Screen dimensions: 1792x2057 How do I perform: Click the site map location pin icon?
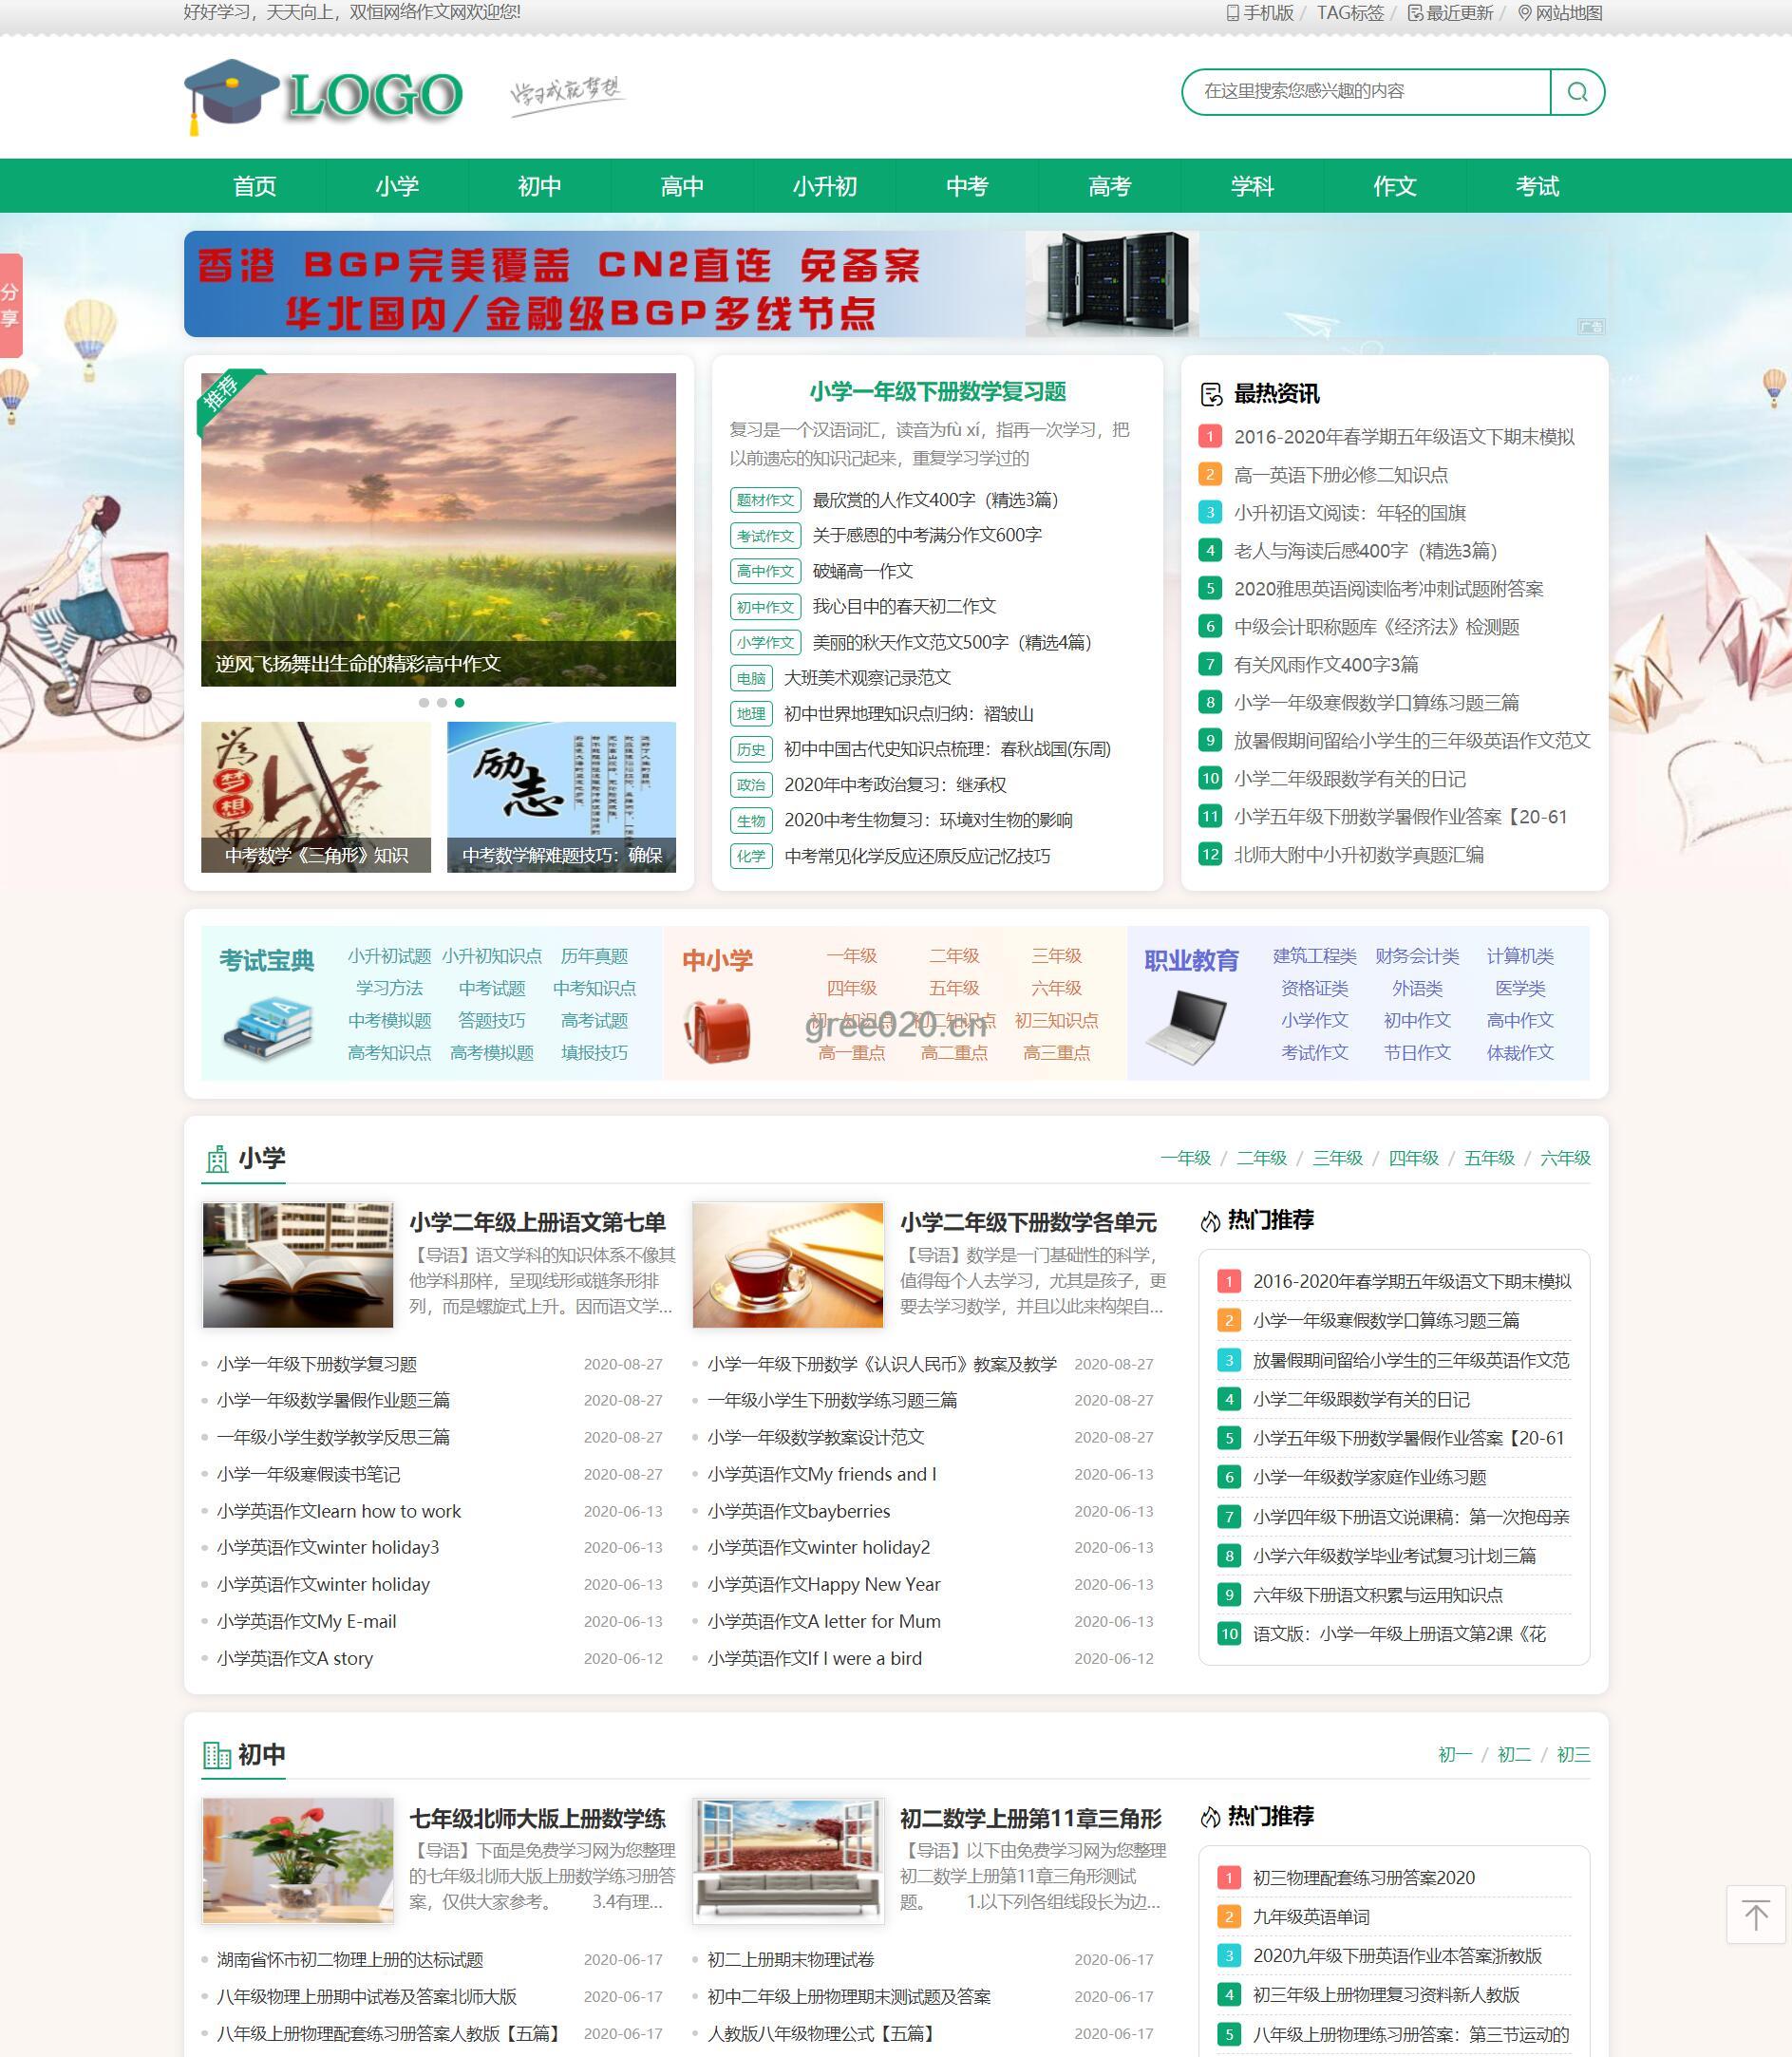1524,13
